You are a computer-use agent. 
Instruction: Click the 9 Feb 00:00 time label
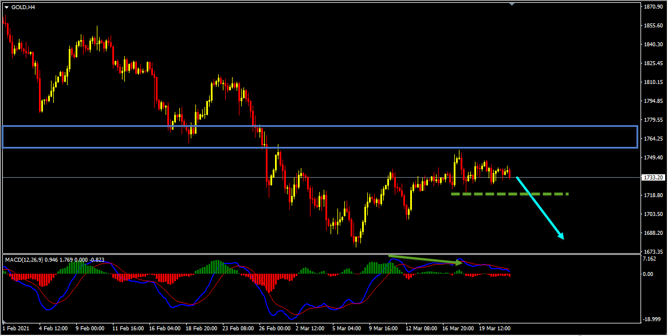[90, 329]
